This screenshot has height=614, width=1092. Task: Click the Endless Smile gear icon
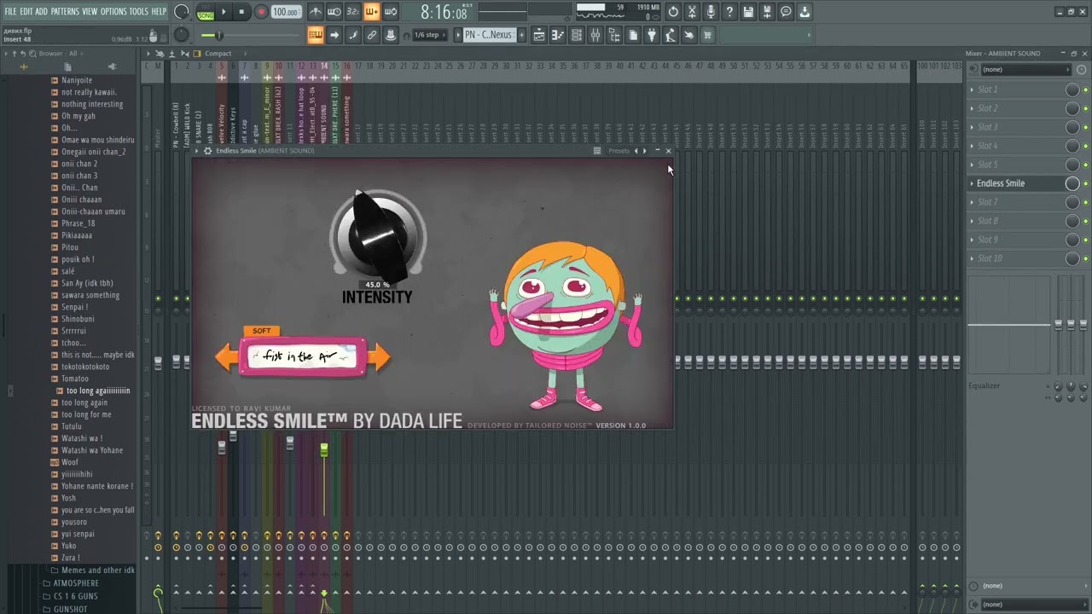click(x=207, y=151)
